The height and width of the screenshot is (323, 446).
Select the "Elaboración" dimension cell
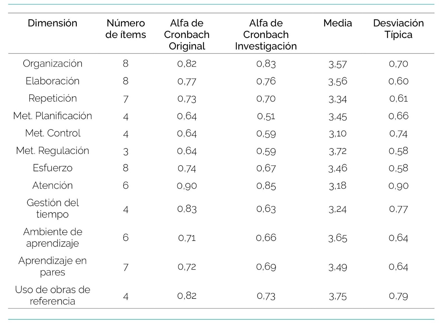pyautogui.click(x=53, y=81)
